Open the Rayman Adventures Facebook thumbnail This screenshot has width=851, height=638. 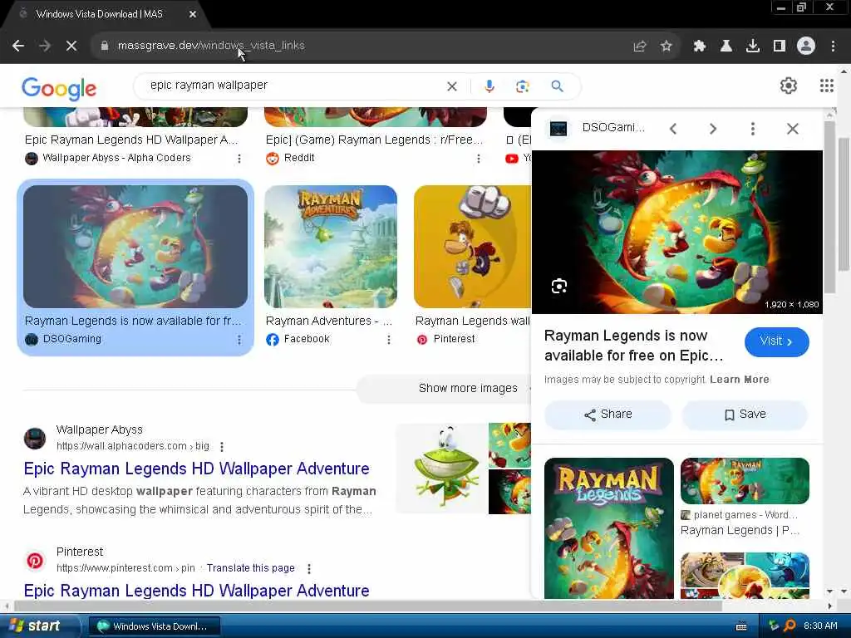point(331,247)
